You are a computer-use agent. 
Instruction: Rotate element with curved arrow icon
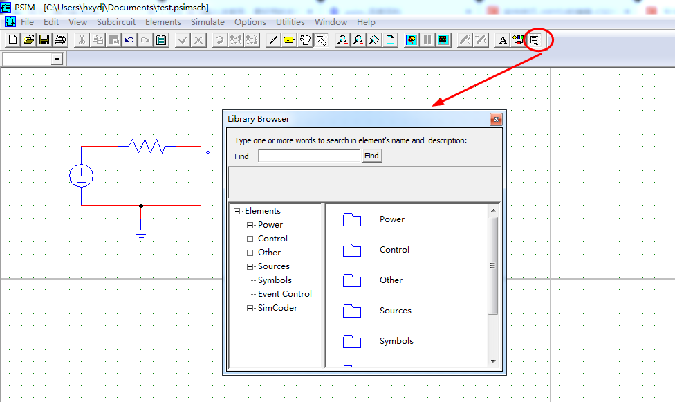[219, 40]
